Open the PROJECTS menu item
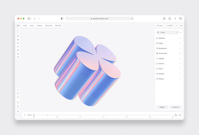This screenshot has width=199, height=135. (58, 25)
